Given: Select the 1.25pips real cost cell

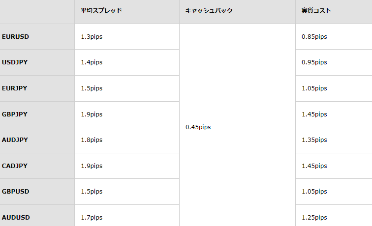Looking at the screenshot, I should pyautogui.click(x=334, y=216).
